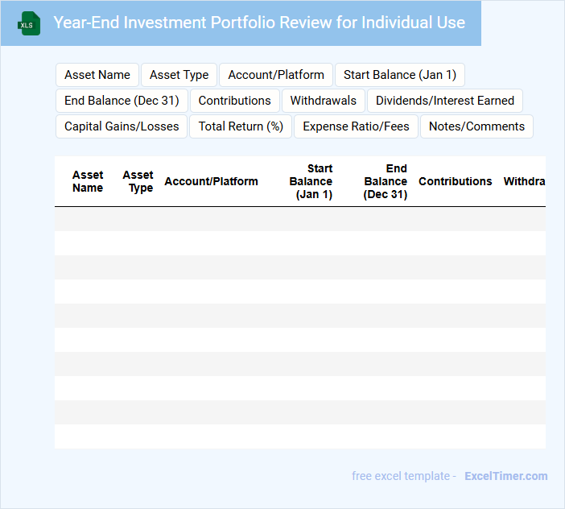
Task: Select the Notes/Comments tag
Action: pyautogui.click(x=476, y=126)
